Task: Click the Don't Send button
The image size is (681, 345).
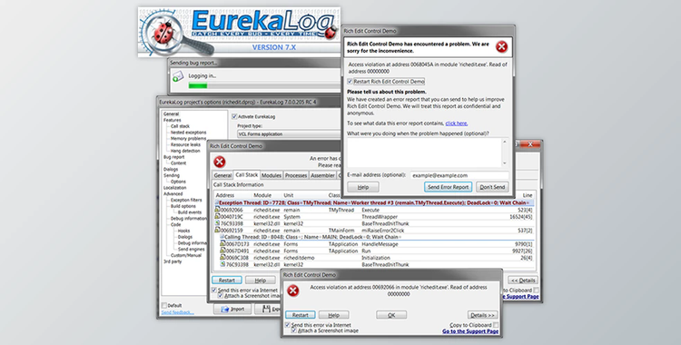Action: pyautogui.click(x=492, y=187)
